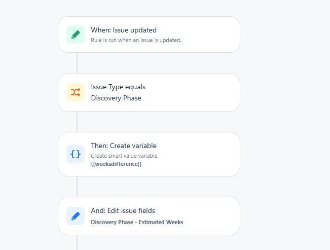The image size is (330, 250).
Task: Select the Edit issue fields action card
Action: tap(149, 216)
